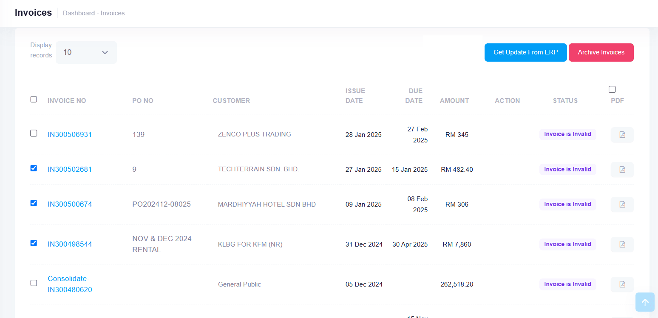The width and height of the screenshot is (658, 318).
Task: Toggle the select-all invoices header checkbox
Action: click(x=34, y=99)
